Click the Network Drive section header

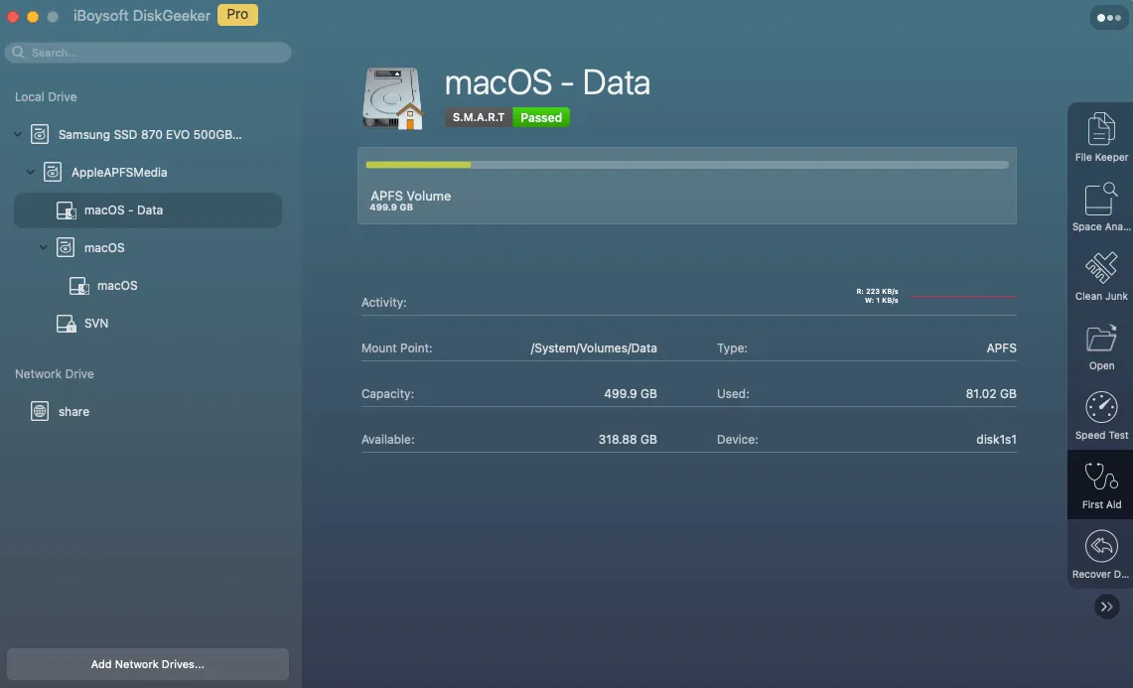pyautogui.click(x=55, y=373)
